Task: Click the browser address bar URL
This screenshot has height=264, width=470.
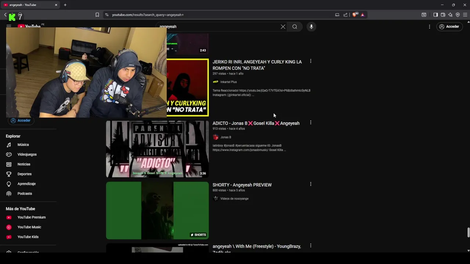Action: 148,15
